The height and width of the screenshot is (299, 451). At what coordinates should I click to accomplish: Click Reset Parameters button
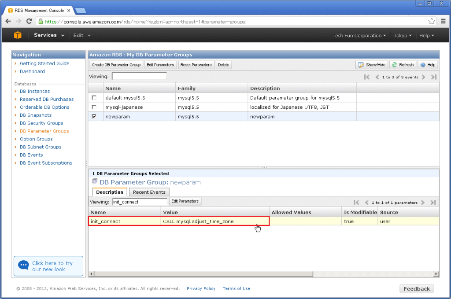196,65
